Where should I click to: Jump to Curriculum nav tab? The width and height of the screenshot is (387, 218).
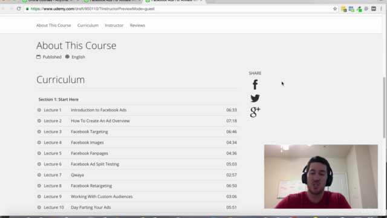click(88, 25)
